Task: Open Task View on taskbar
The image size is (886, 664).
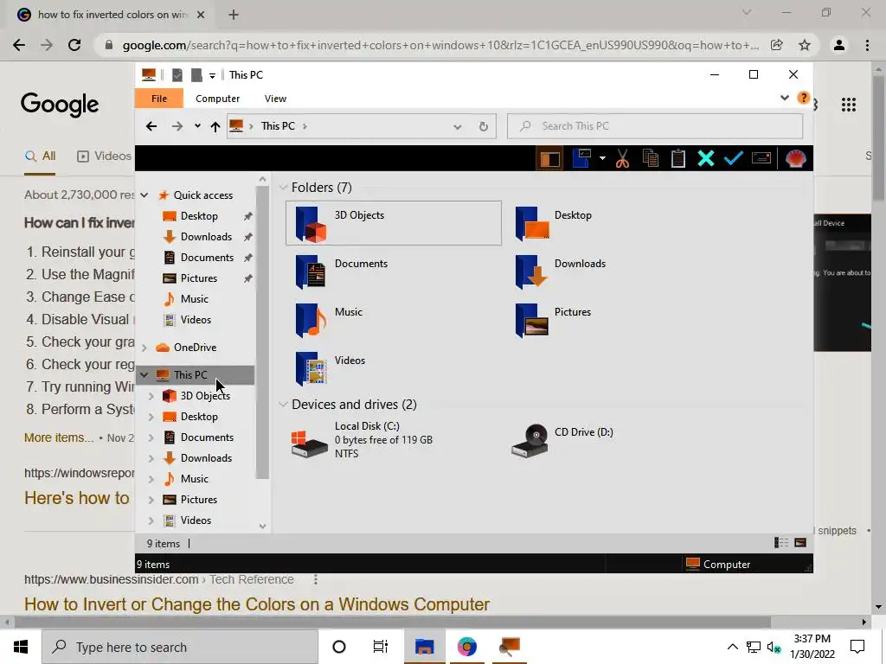Action: coord(381,647)
